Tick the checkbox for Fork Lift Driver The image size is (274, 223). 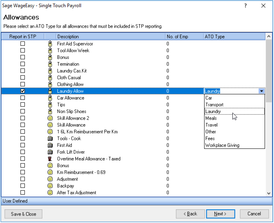(x=23, y=152)
